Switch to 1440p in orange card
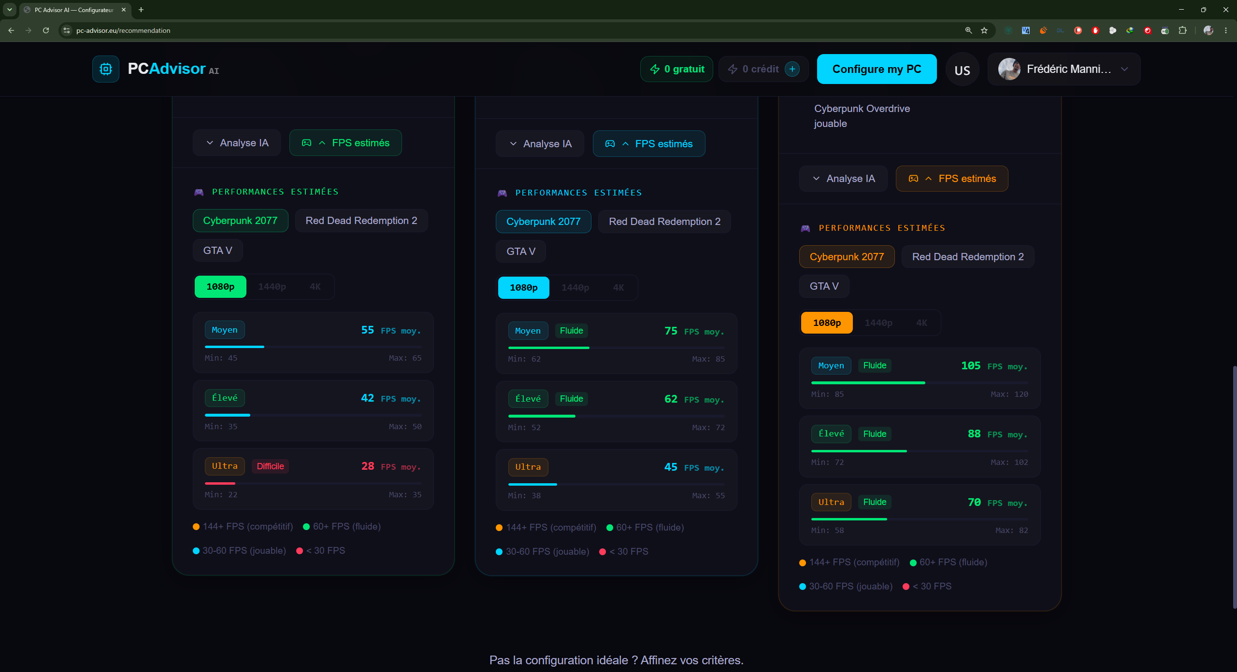 (x=878, y=323)
